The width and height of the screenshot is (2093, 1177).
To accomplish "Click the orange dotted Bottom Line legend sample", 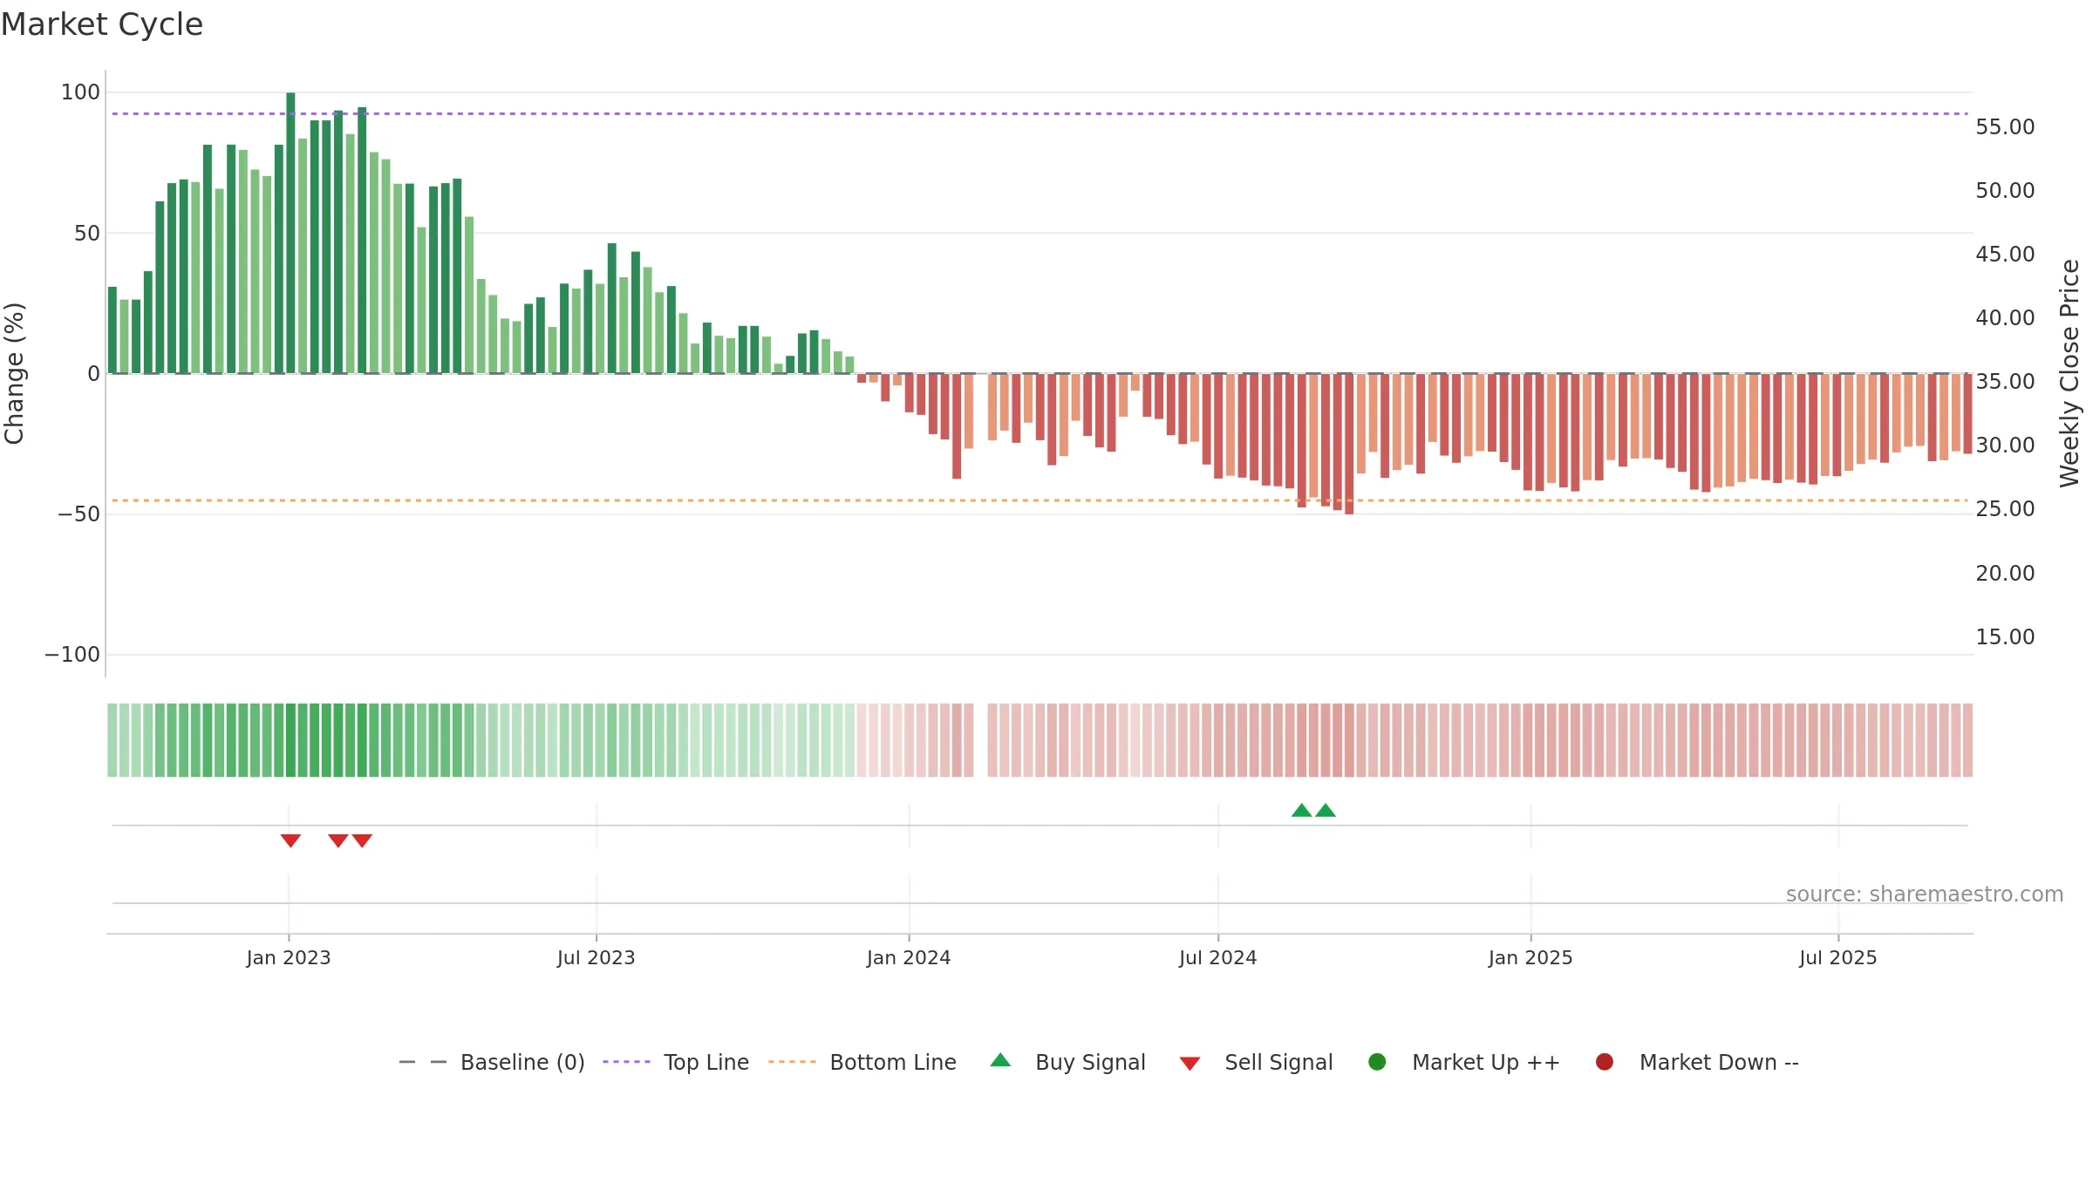I will click(792, 1062).
